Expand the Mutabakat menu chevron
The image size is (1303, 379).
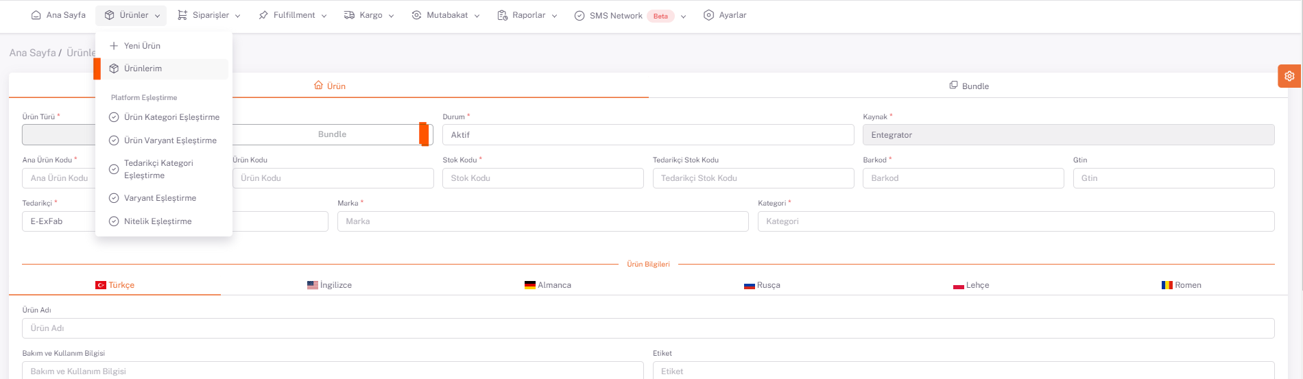click(x=477, y=16)
